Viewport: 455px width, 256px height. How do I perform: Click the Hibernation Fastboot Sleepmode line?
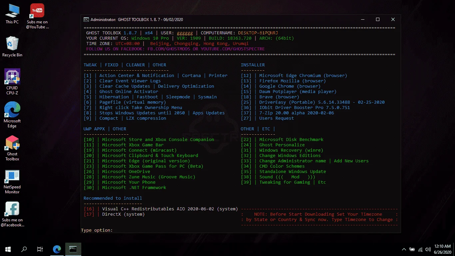click(x=150, y=97)
